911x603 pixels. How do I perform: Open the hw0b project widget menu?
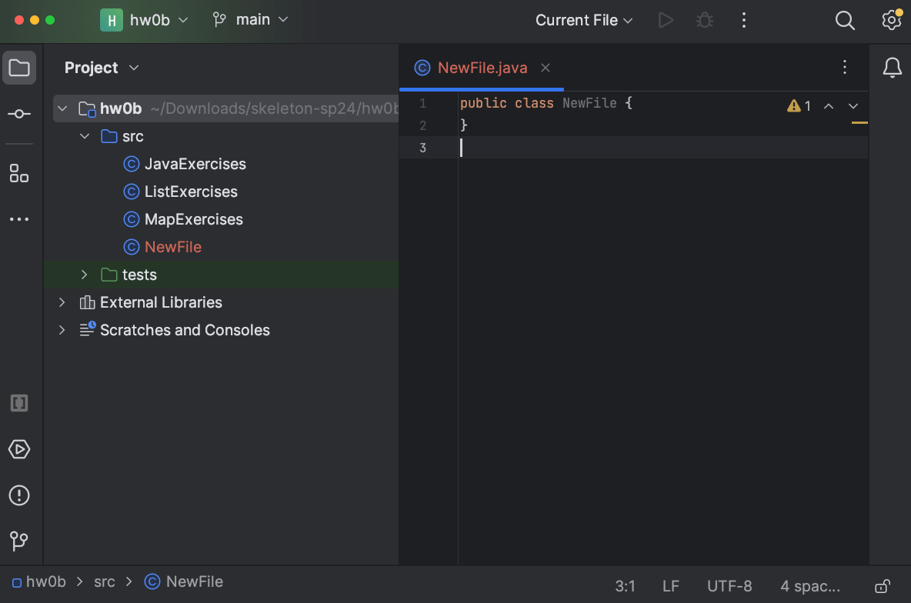pyautogui.click(x=145, y=20)
